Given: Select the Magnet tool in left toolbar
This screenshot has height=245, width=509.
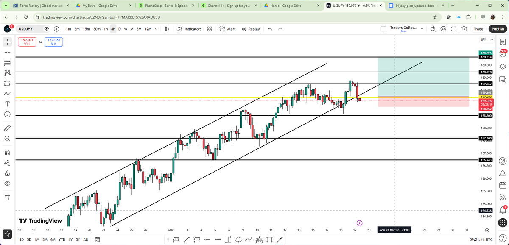Looking at the screenshot, I should point(7,152).
